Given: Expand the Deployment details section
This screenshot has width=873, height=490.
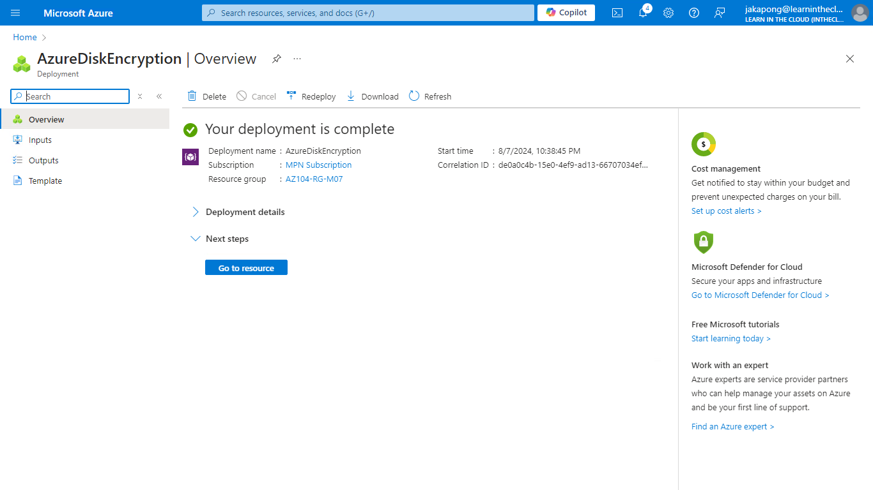Looking at the screenshot, I should (238, 212).
